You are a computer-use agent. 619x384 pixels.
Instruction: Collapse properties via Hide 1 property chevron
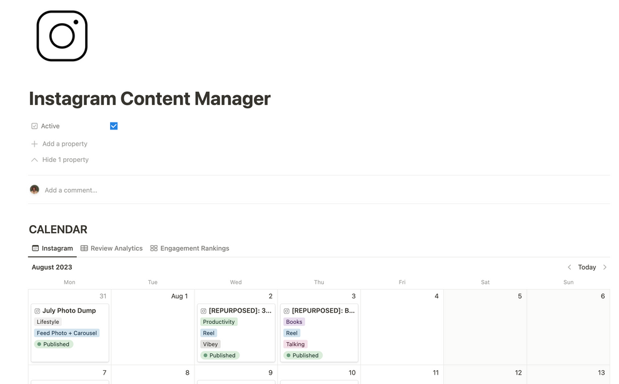click(34, 159)
